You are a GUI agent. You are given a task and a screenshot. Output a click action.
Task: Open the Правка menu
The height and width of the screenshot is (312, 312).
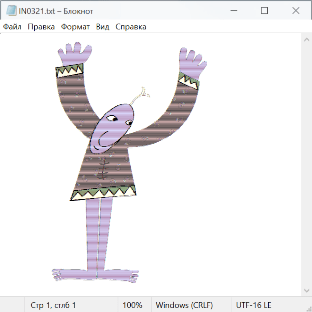(x=41, y=27)
